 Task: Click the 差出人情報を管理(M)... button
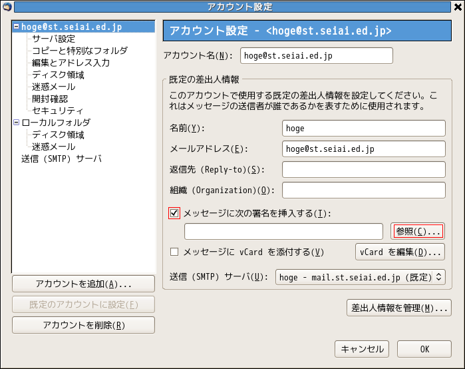point(399,308)
